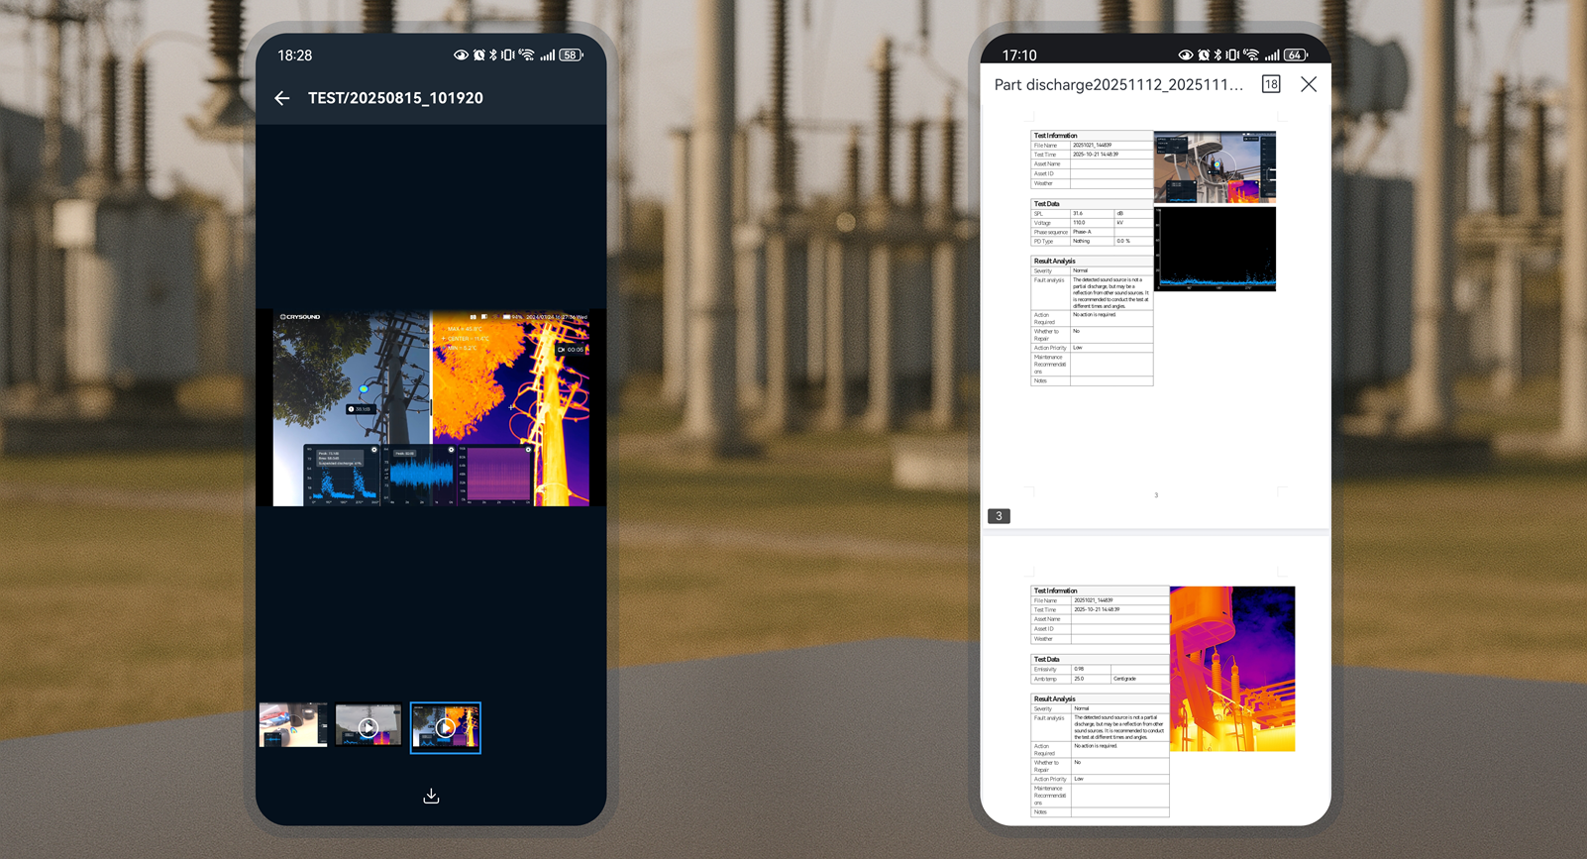The width and height of the screenshot is (1587, 859).
Task: Tap battery icon showing 58 in status bar
Action: 571,55
